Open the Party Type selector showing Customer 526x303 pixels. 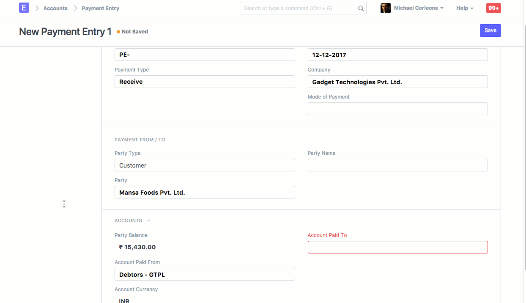coord(205,165)
